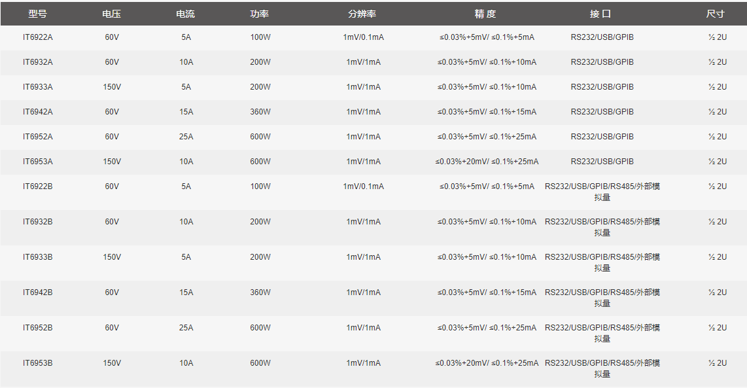Select the IT6953B model name
This screenshot has height=388, width=747.
coord(38,363)
